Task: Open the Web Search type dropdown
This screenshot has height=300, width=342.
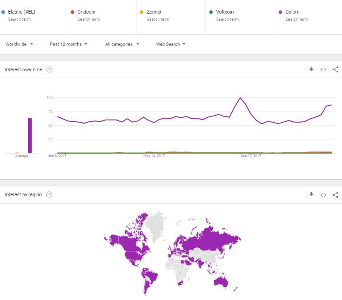Action: pyautogui.click(x=171, y=44)
